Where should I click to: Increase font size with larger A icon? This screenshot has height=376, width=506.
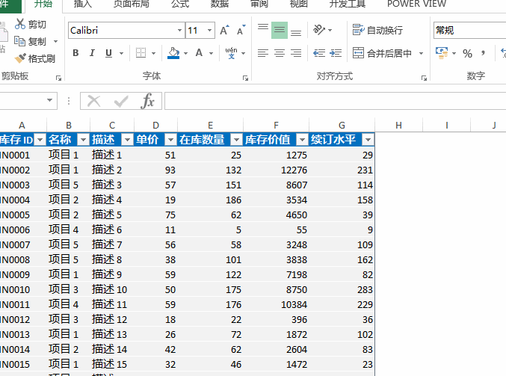tap(224, 31)
